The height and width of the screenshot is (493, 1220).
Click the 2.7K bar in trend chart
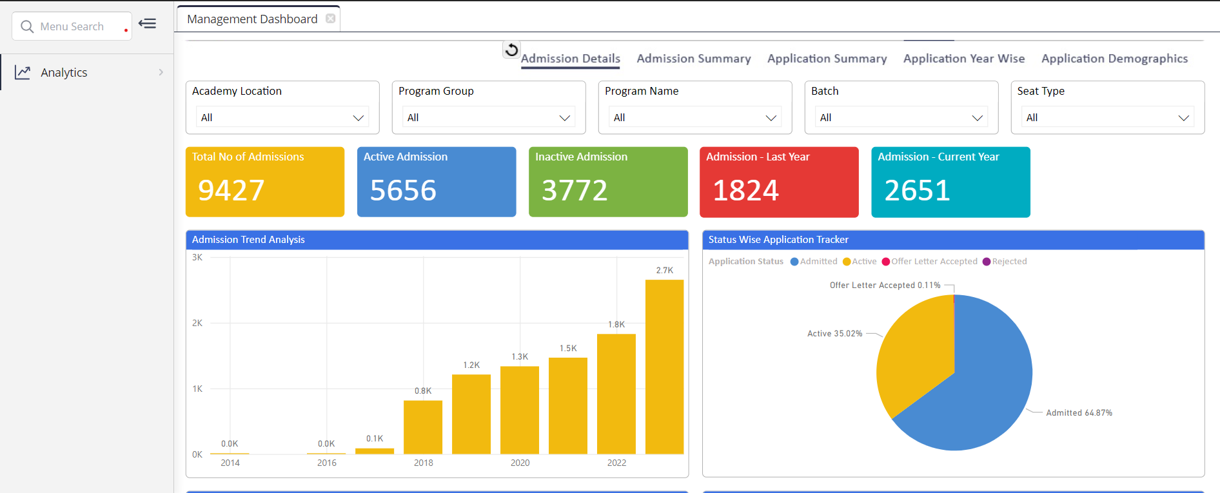tap(665, 367)
